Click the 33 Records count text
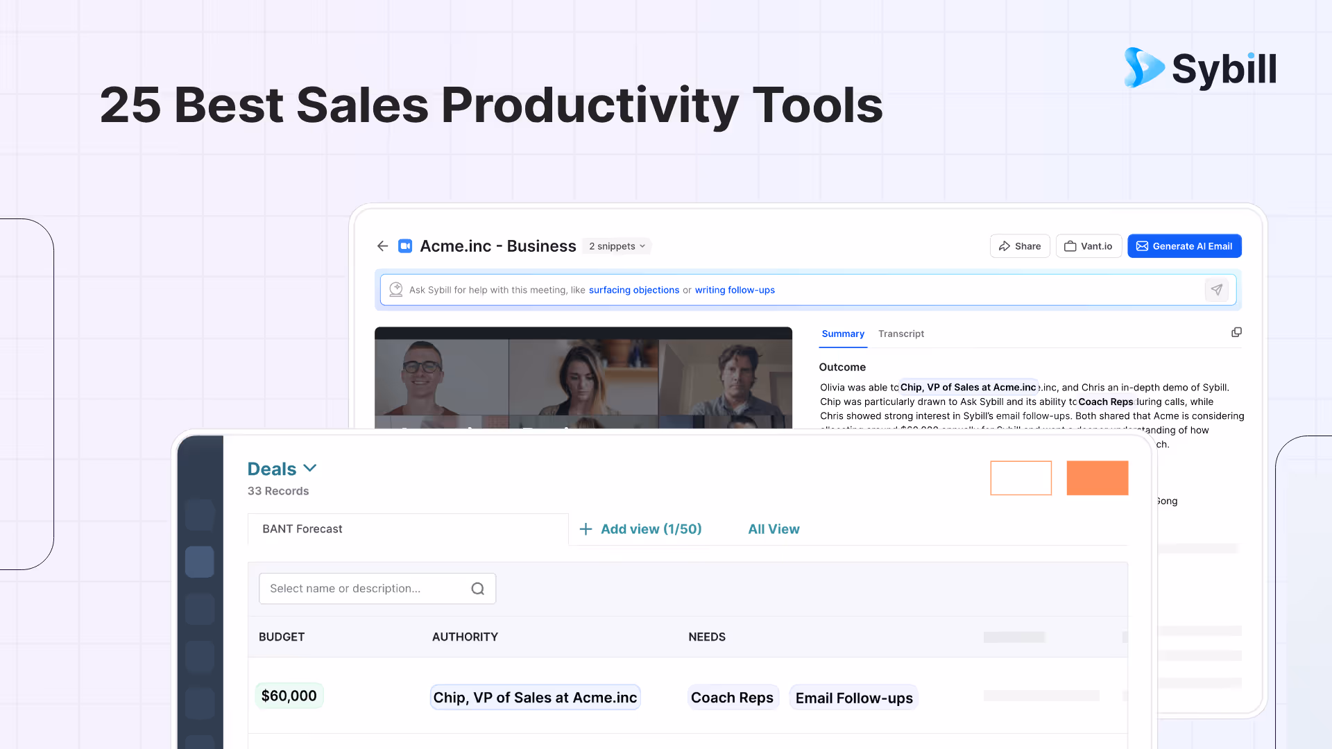Viewport: 1332px width, 749px height. [278, 491]
